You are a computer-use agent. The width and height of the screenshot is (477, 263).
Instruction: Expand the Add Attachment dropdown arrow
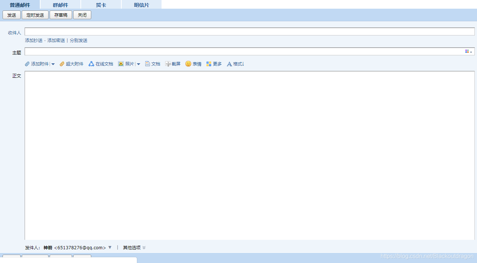click(53, 64)
